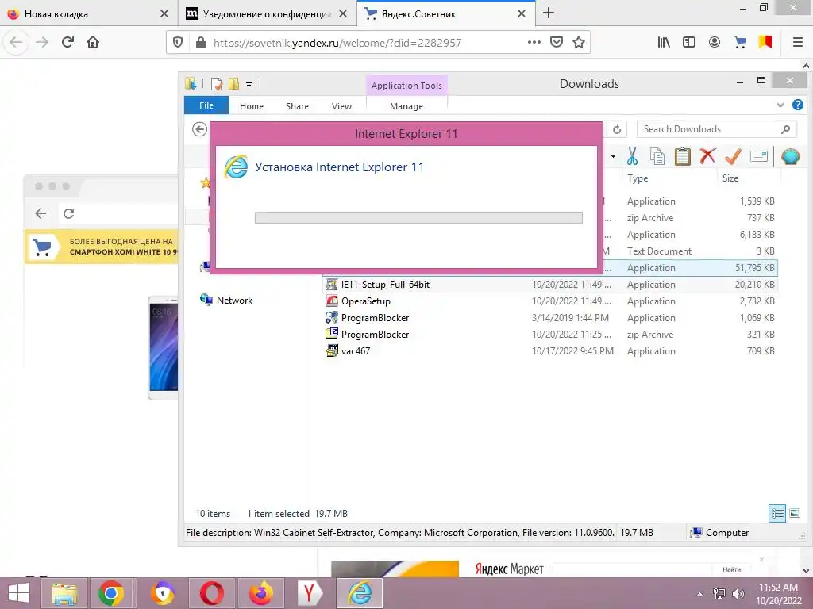Open the View ribbon tab
Image resolution: width=813 pixels, height=609 pixels.
(x=341, y=106)
